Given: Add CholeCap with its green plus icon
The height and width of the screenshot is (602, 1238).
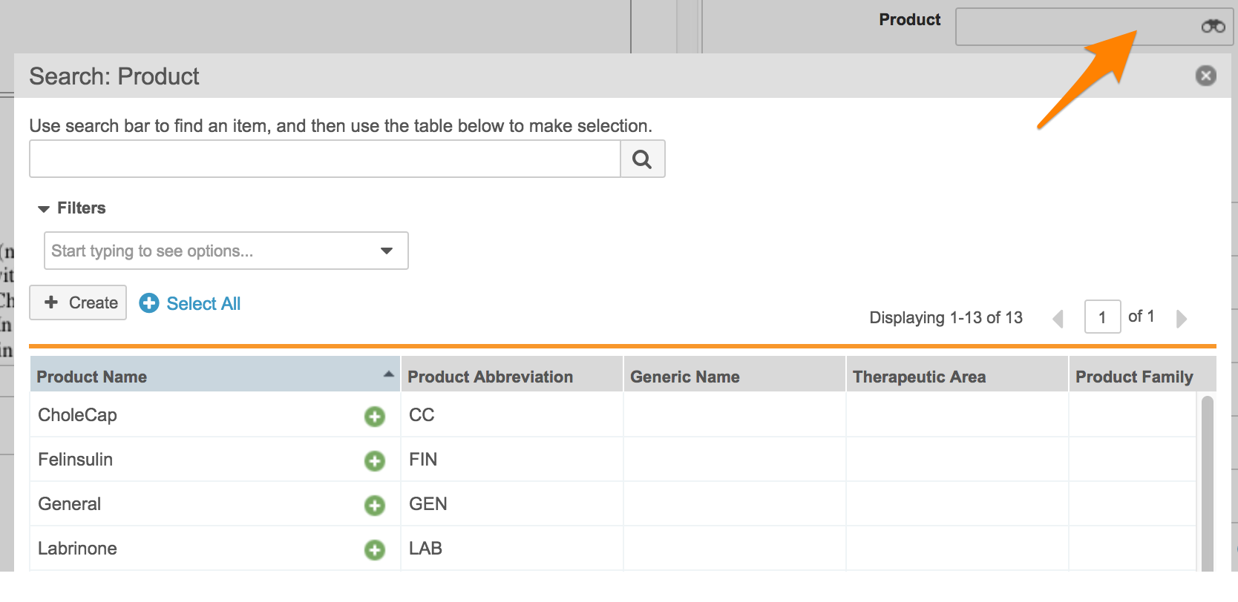Looking at the screenshot, I should point(375,417).
